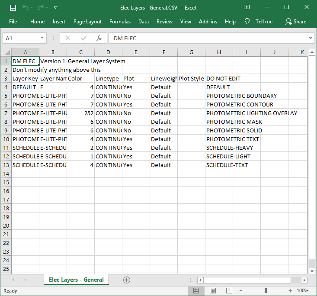Click the New Sheet plus icon
The height and width of the screenshot is (296, 317).
[x=127, y=280]
